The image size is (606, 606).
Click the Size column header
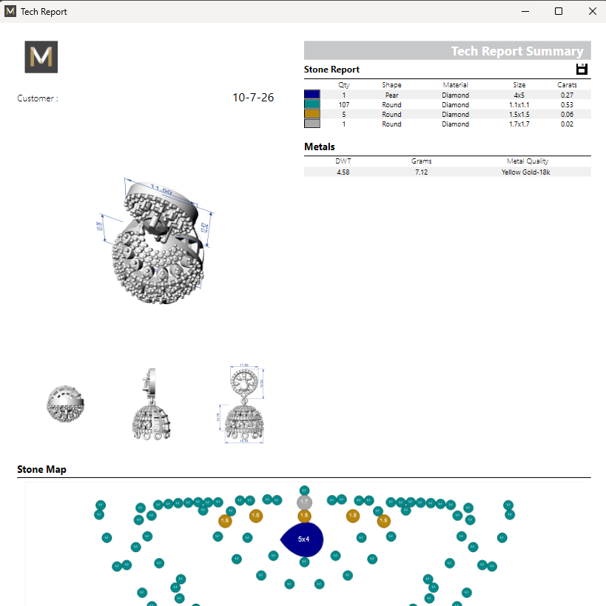[x=519, y=85]
